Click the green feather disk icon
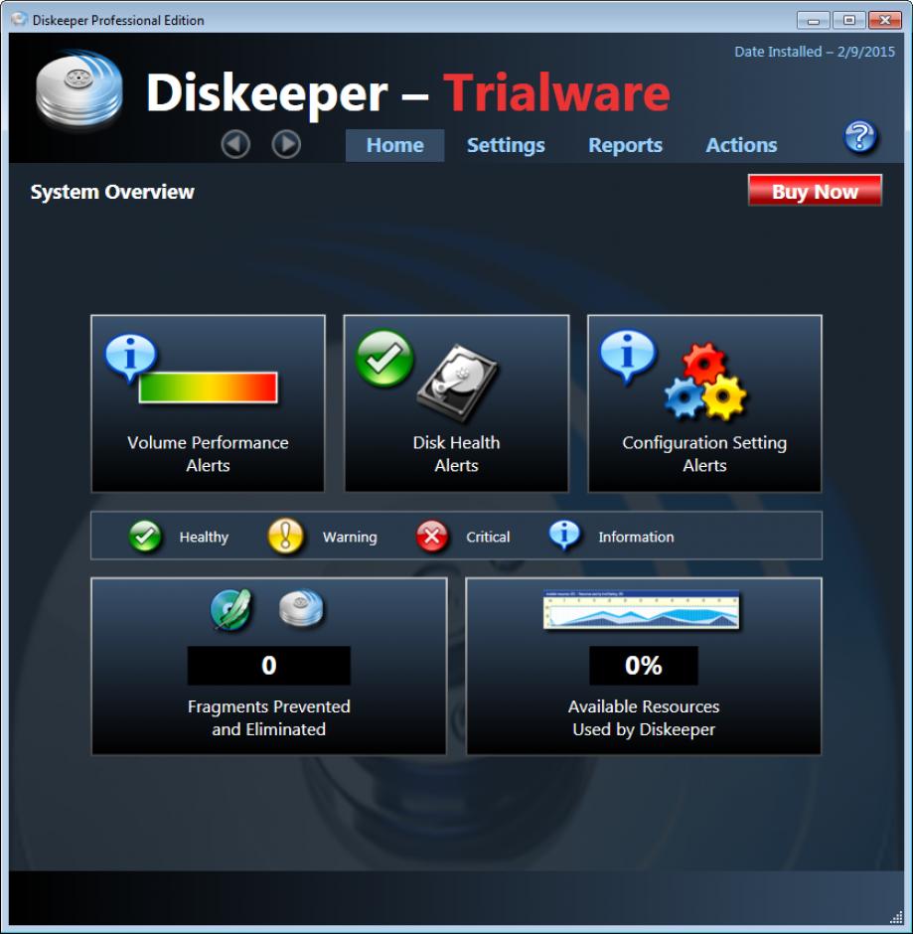913x934 pixels. point(231,609)
